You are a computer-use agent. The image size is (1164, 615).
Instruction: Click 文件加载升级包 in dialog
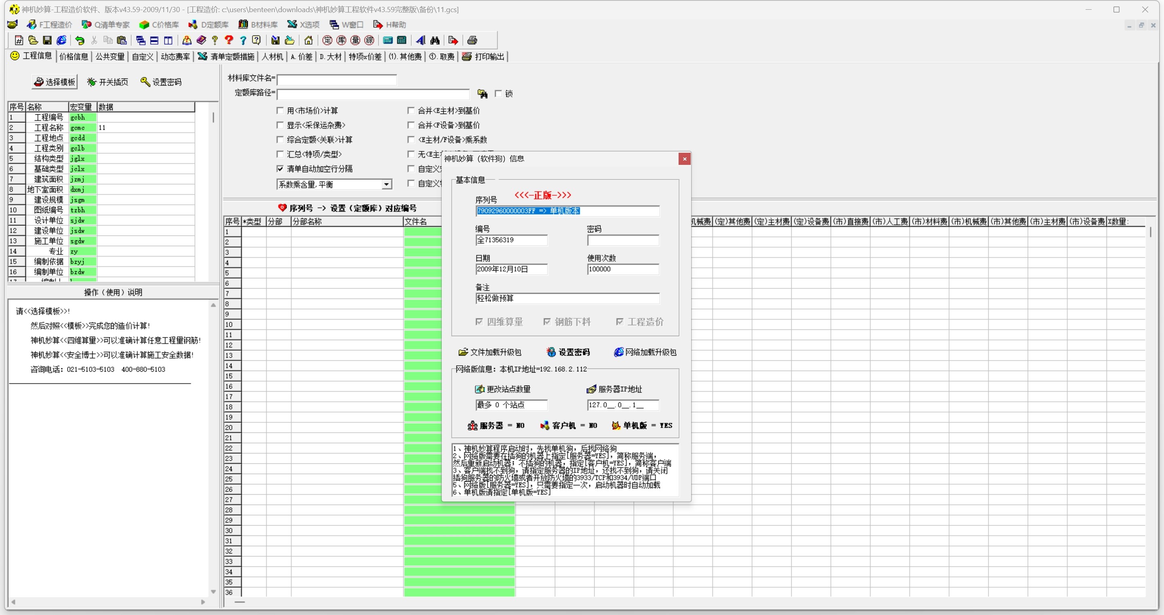click(490, 352)
